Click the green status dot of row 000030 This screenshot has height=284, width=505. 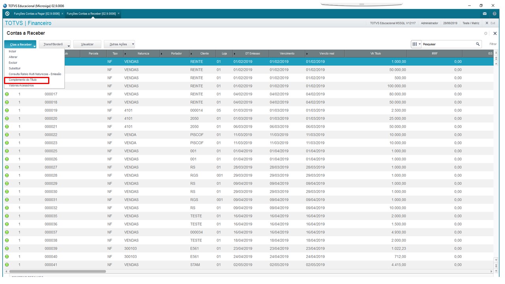7,192
